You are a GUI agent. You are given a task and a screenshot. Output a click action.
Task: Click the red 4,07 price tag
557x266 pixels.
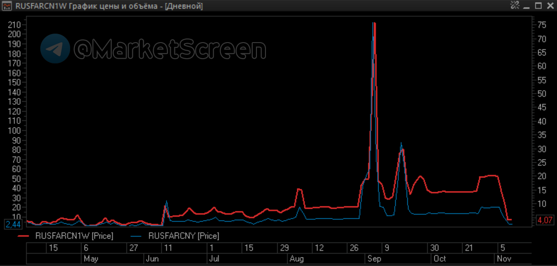pyautogui.click(x=545, y=220)
